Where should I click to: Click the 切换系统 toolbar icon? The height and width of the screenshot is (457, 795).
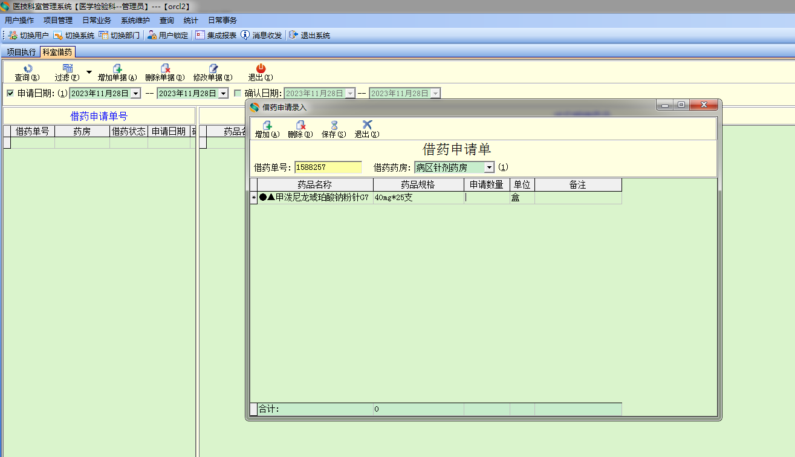click(74, 35)
